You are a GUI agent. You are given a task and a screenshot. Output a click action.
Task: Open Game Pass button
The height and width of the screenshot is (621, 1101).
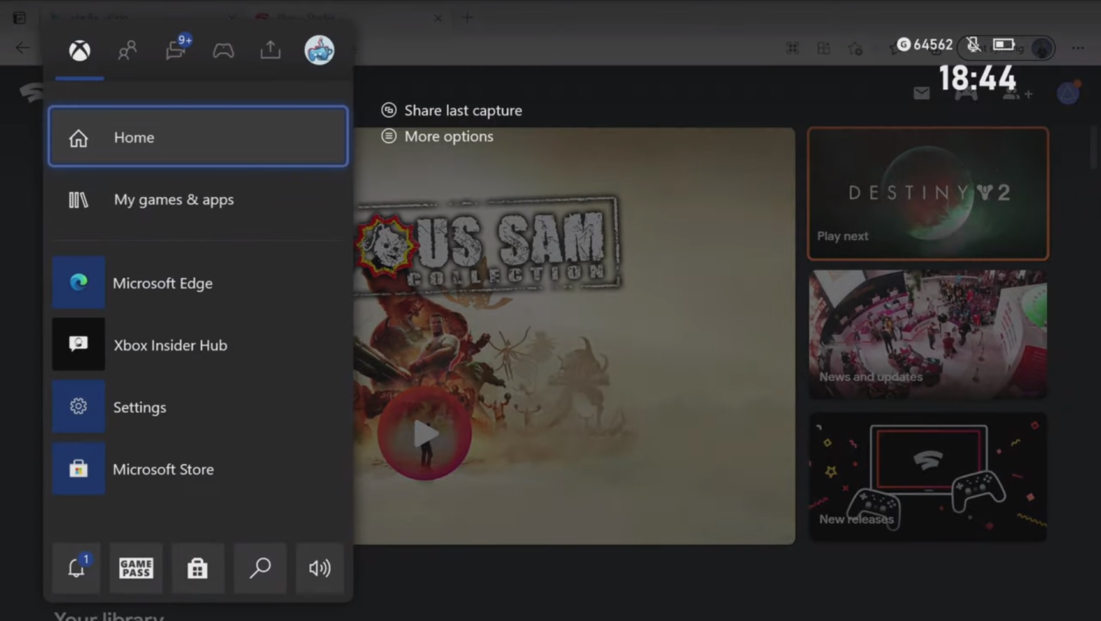136,567
